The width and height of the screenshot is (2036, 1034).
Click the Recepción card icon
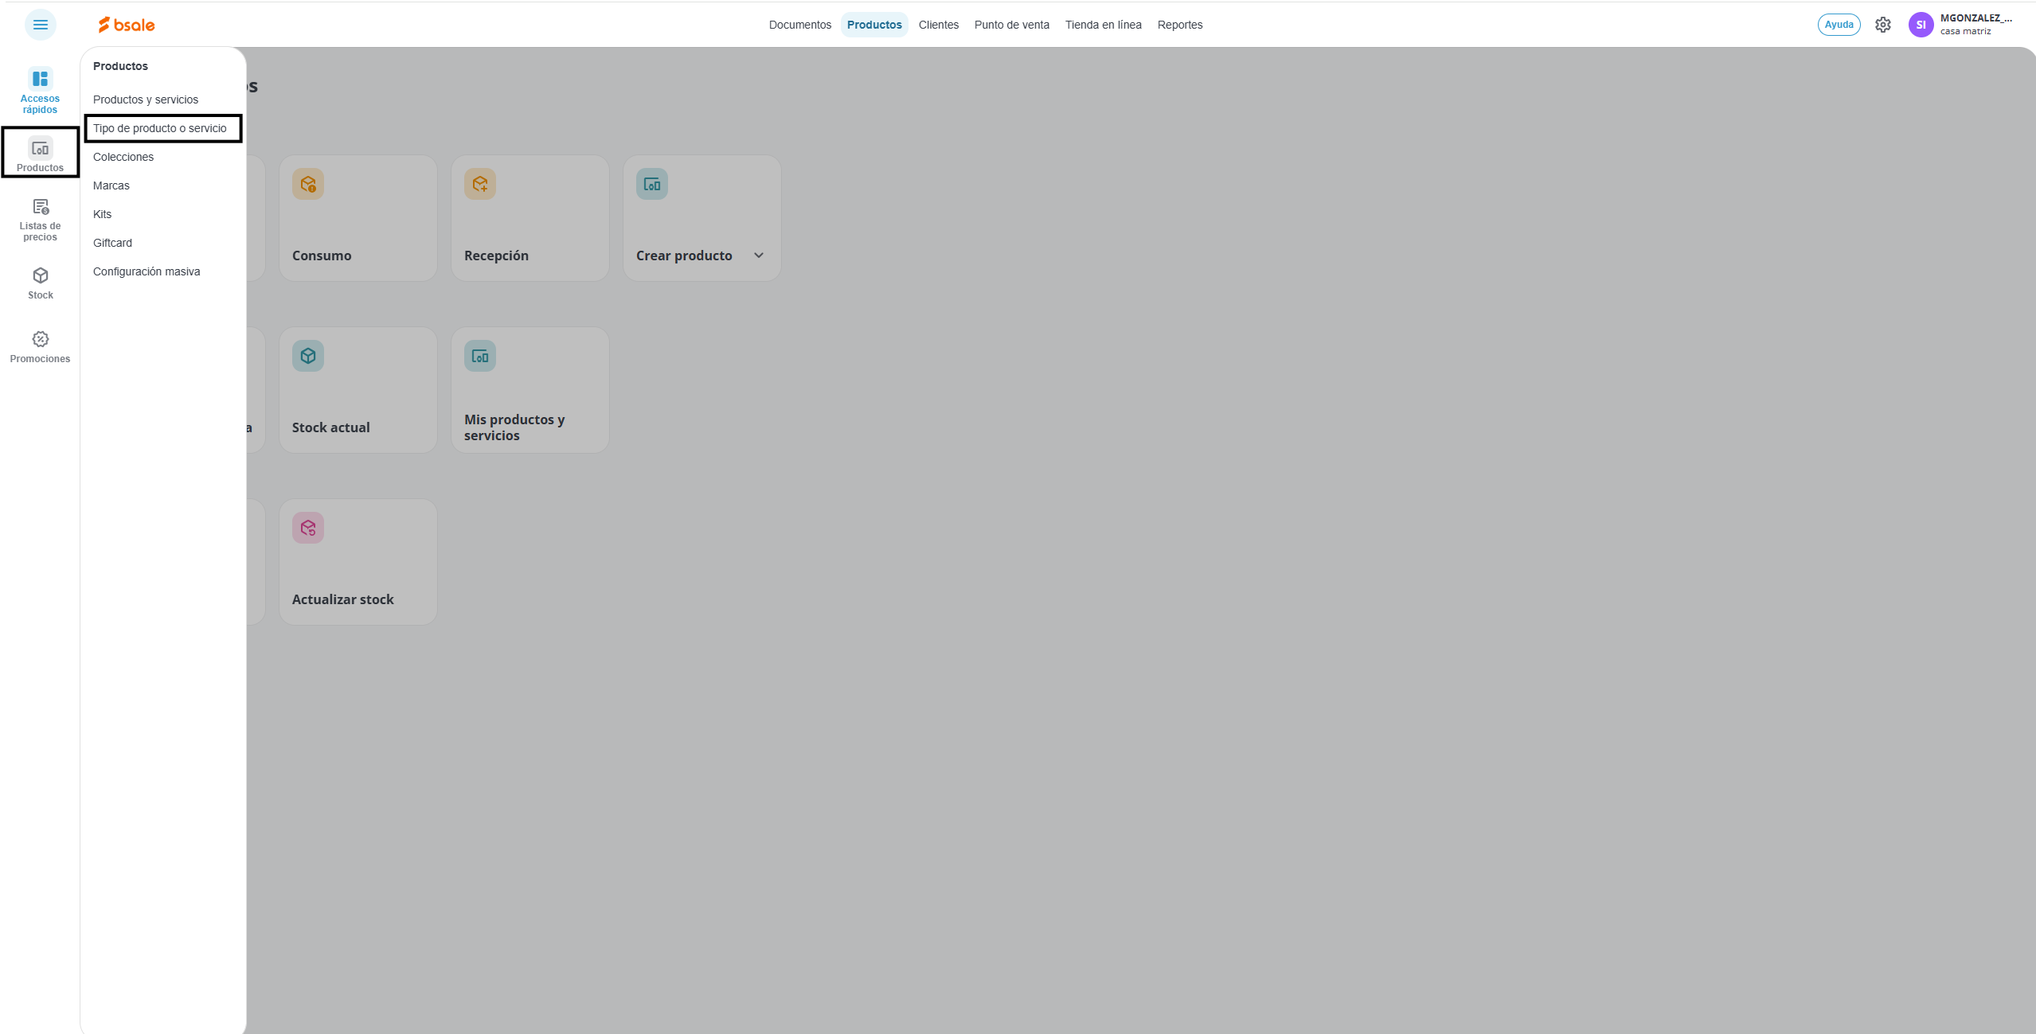pyautogui.click(x=480, y=184)
